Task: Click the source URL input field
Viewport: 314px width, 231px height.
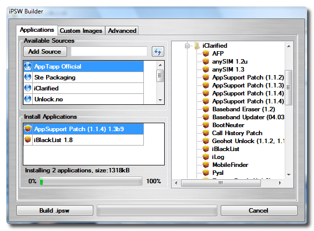Action: [x=109, y=52]
